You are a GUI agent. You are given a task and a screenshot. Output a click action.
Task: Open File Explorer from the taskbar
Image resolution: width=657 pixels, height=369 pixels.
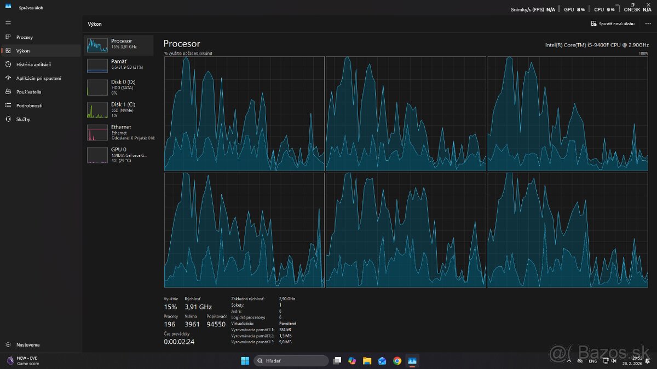pyautogui.click(x=367, y=361)
